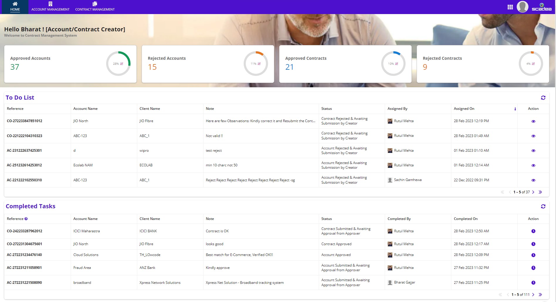Click the apps grid icon in the header

tap(510, 6)
